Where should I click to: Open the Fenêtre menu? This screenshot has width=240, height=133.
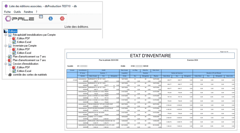click(x=28, y=12)
